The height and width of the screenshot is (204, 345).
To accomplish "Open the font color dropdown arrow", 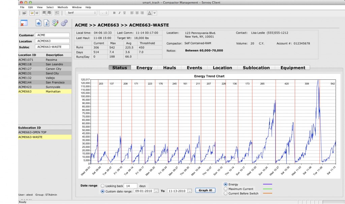I will pos(154,13).
